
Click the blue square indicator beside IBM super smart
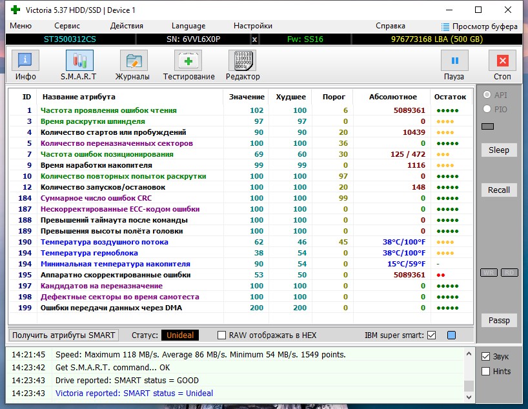point(451,335)
